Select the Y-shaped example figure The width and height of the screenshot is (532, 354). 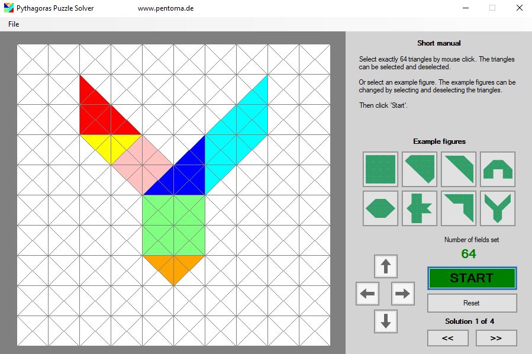(498, 208)
